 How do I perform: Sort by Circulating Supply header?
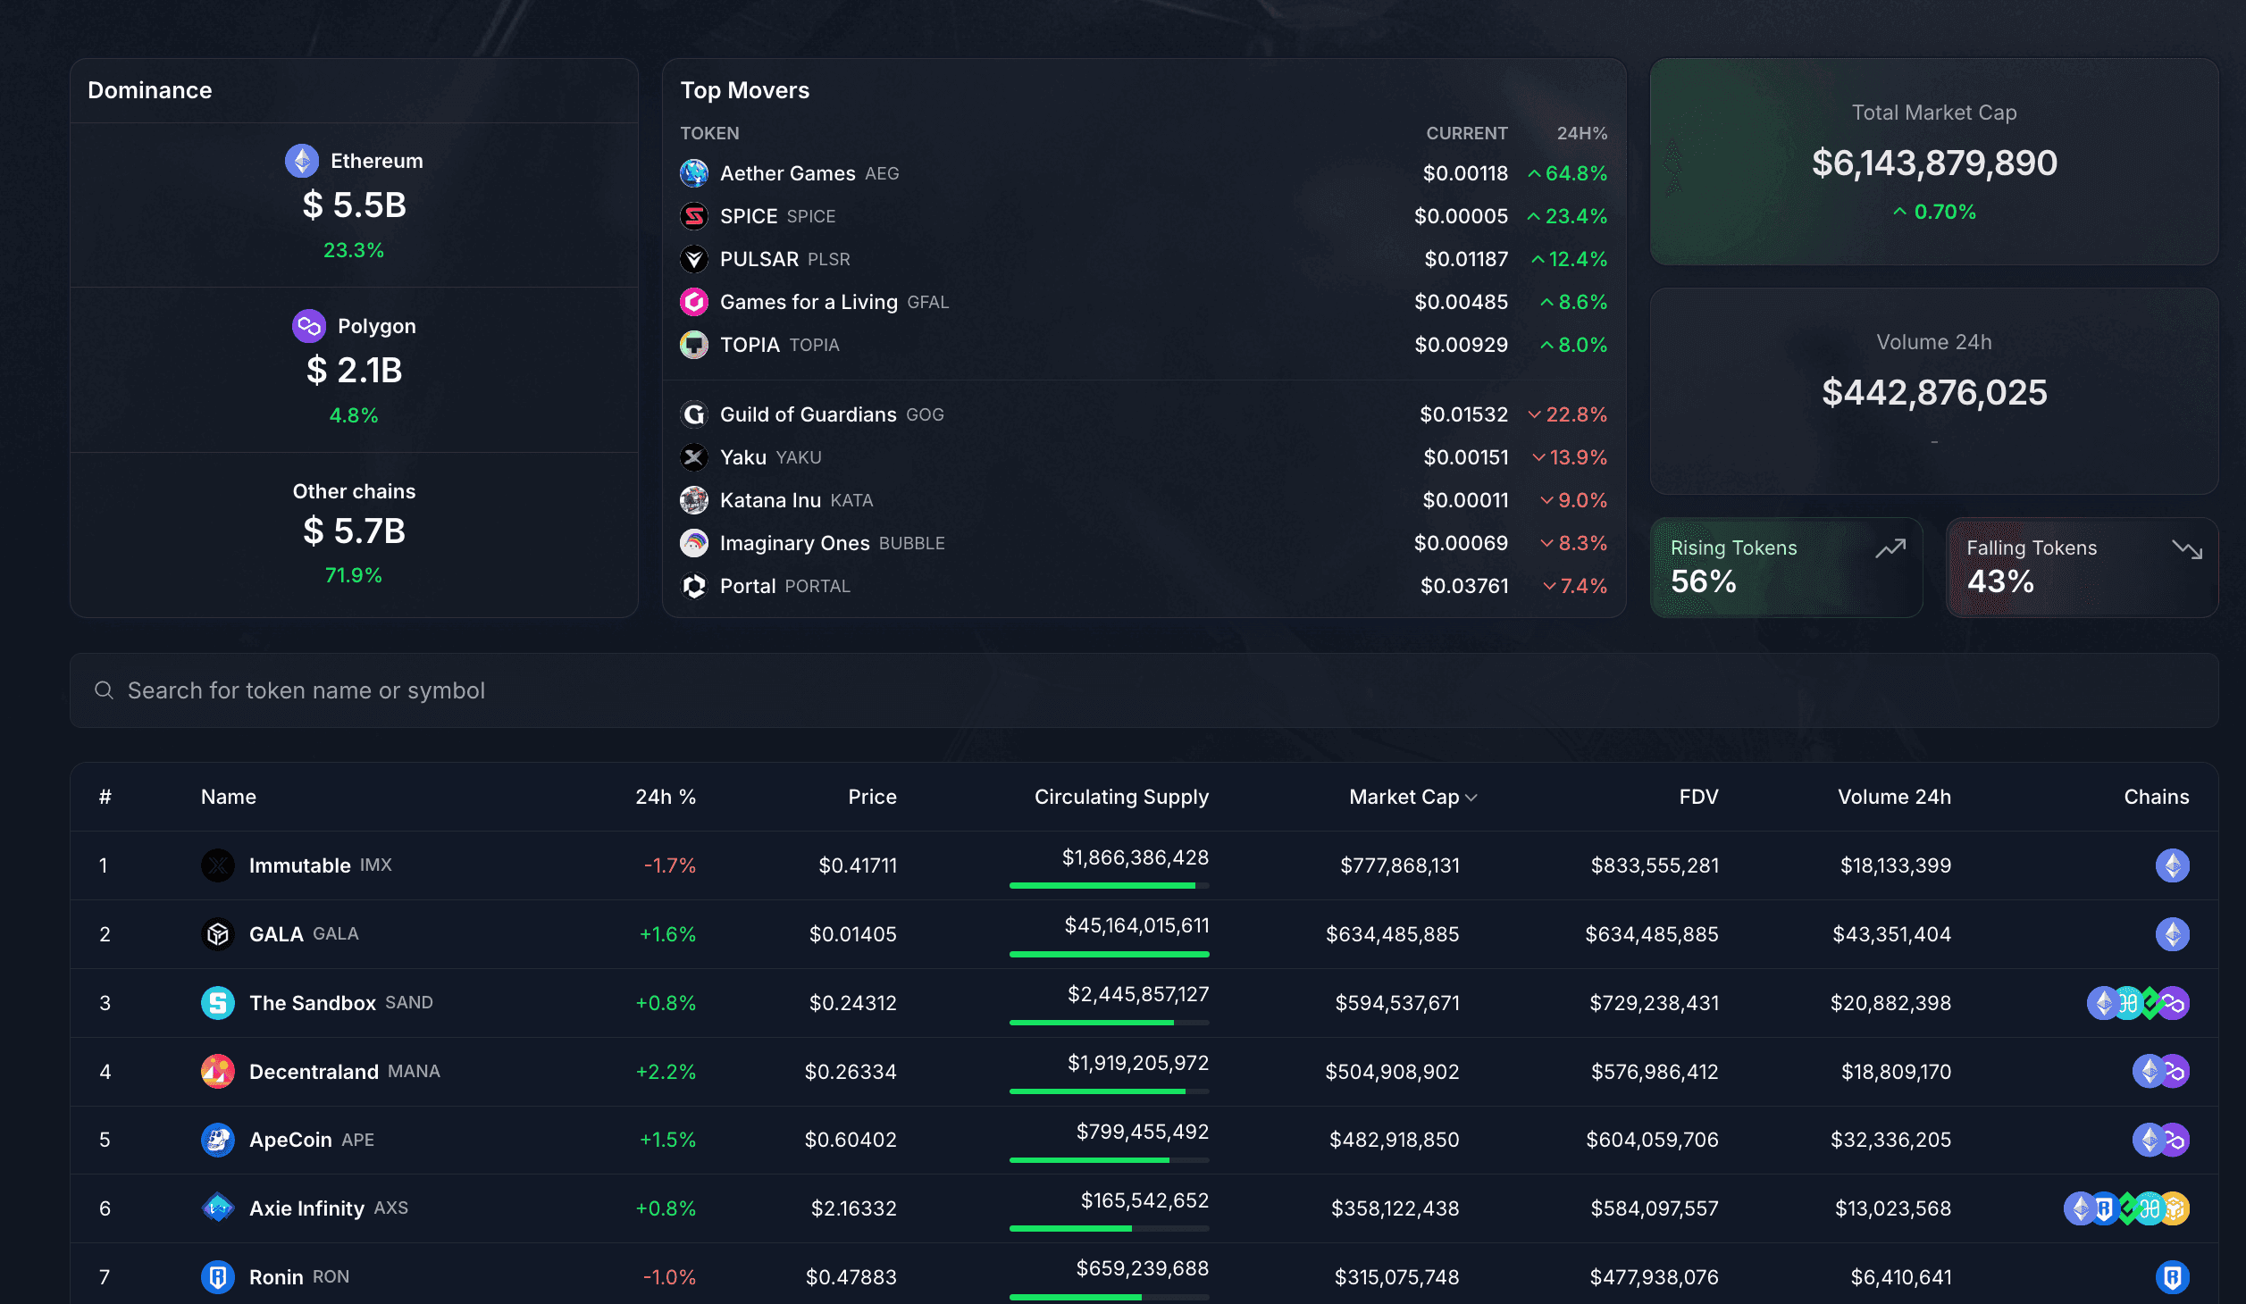point(1121,797)
